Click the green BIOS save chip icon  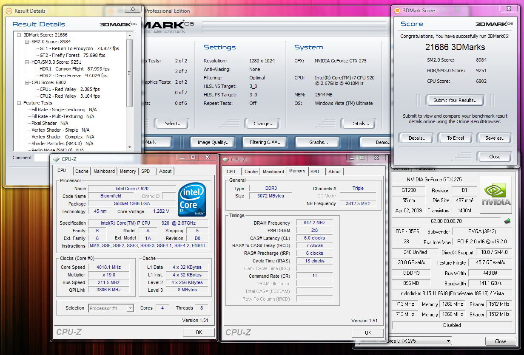507,221
